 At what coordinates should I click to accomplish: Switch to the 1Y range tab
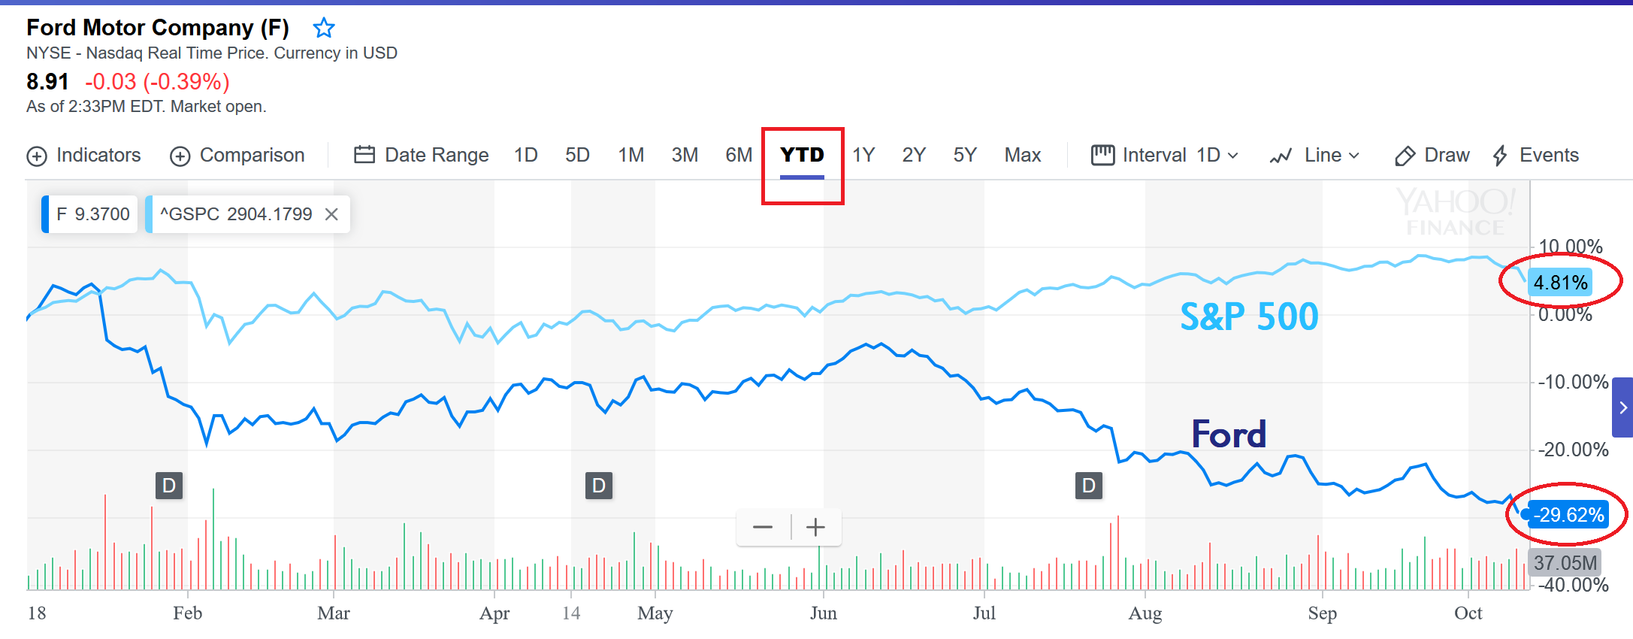(863, 156)
